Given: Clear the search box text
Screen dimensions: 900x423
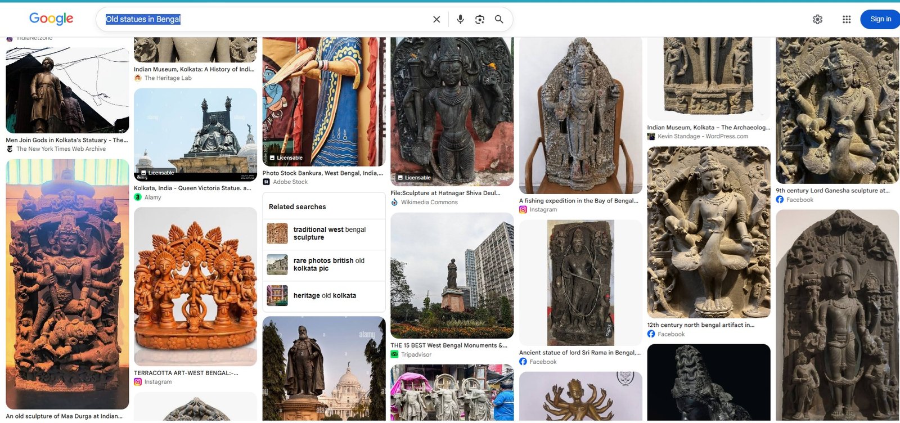Looking at the screenshot, I should 436,19.
